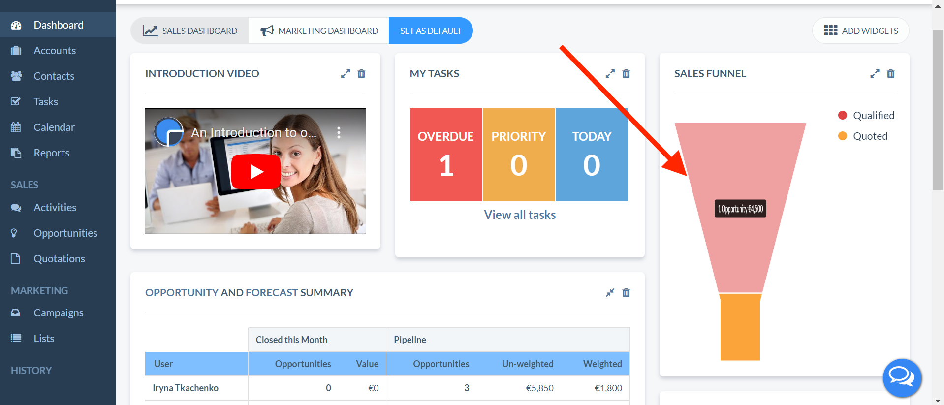This screenshot has height=405, width=944.
Task: Open View all tasks link
Action: (520, 215)
